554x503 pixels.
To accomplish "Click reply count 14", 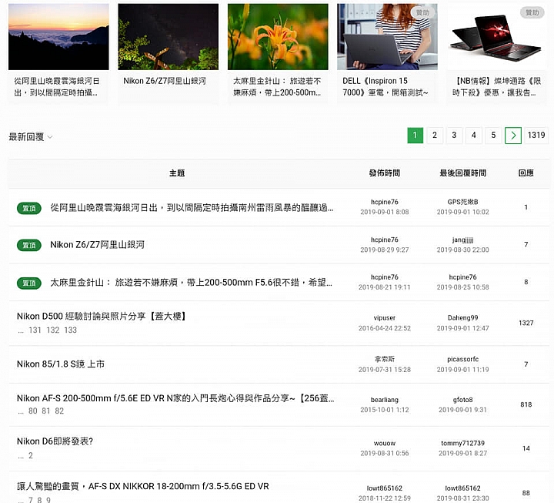I will tap(526, 448).
